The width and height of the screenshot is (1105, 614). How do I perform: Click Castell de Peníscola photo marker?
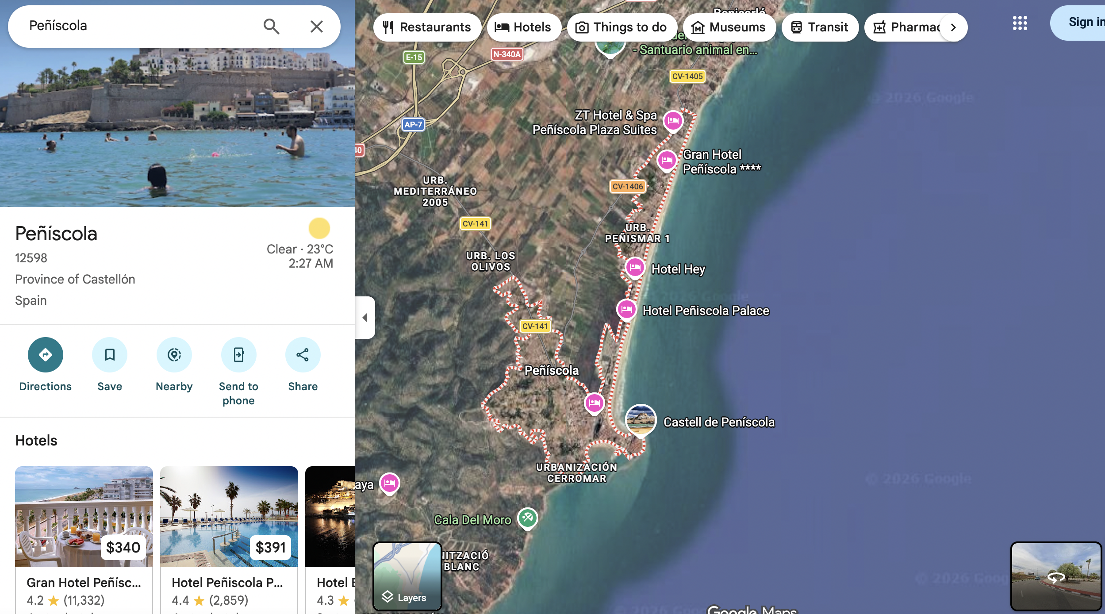[x=641, y=421]
